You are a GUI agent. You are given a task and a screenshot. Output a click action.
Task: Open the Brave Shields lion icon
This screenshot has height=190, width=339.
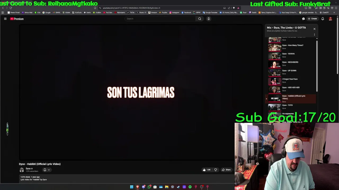click(234, 8)
